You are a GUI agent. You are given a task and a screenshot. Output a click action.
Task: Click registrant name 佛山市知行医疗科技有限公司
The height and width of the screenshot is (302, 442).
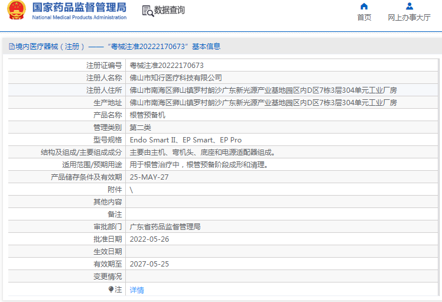click(176, 78)
